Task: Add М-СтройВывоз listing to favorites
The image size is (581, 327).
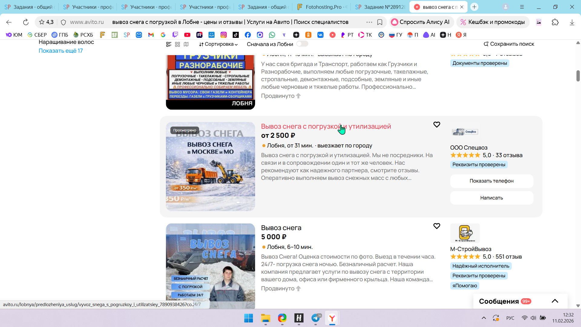Action: (x=437, y=226)
